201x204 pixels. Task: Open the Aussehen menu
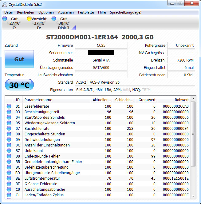click(66, 12)
